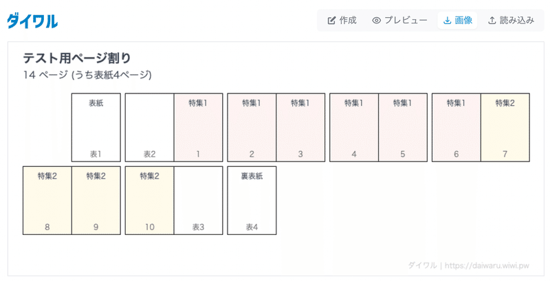Select the pink 特集1 page 1
Viewport: 550px width, 281px height.
click(x=198, y=127)
